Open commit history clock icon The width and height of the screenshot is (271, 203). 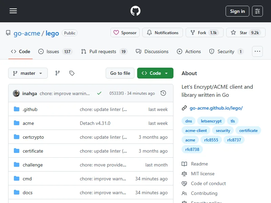point(163,93)
